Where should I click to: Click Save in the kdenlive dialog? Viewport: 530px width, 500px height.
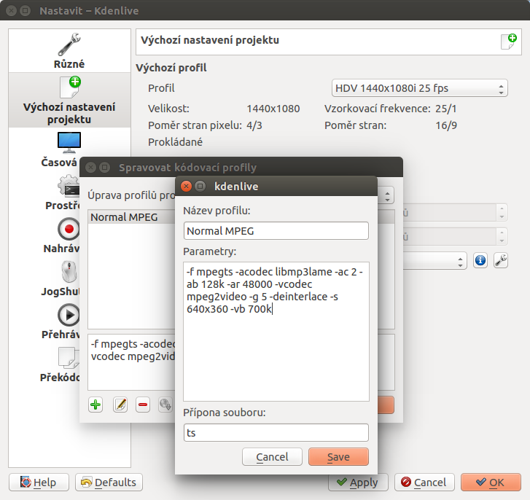(338, 457)
